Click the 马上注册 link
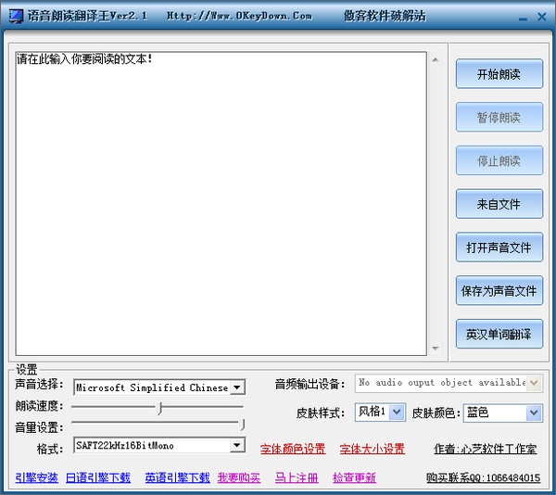 coord(297,477)
